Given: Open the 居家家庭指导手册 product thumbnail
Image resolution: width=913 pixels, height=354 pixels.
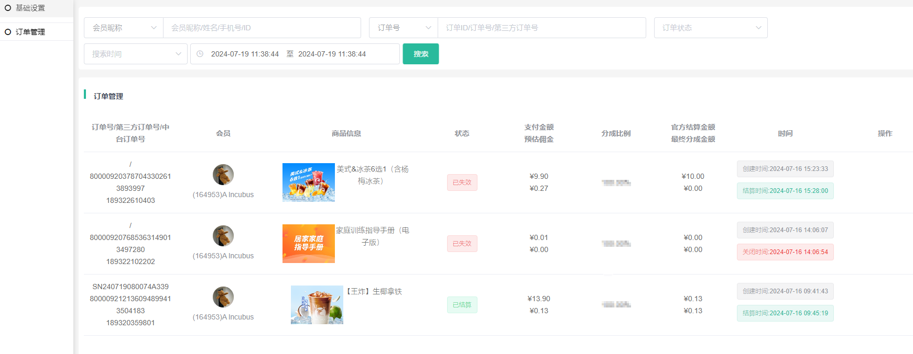Looking at the screenshot, I should 309,244.
